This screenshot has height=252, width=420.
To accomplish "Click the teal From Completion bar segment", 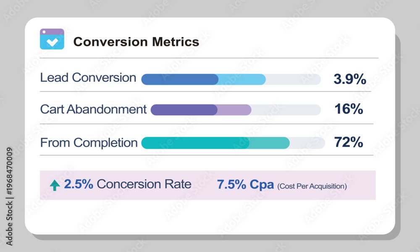I will pos(195,143).
